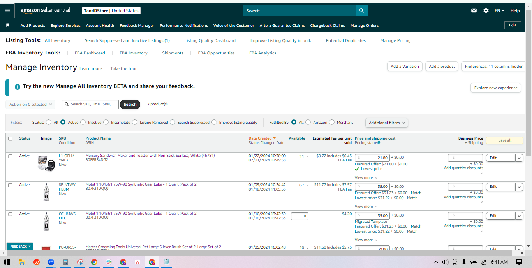The height and width of the screenshot is (268, 532).
Task: Click the Amazon Seller Central logo
Action: [45, 11]
